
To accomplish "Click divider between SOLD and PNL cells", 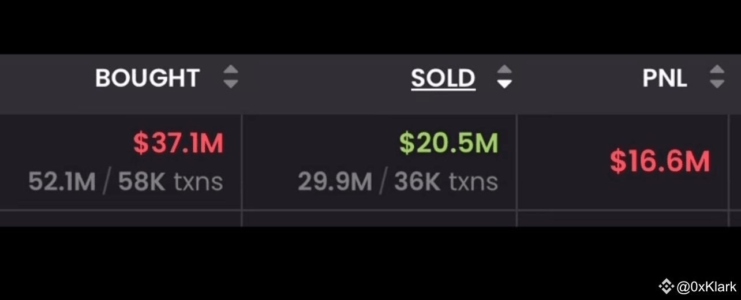I will [517, 162].
